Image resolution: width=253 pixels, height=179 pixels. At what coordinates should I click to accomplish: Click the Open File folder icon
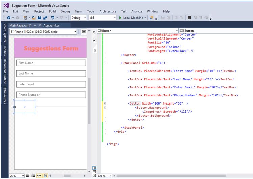34,18
